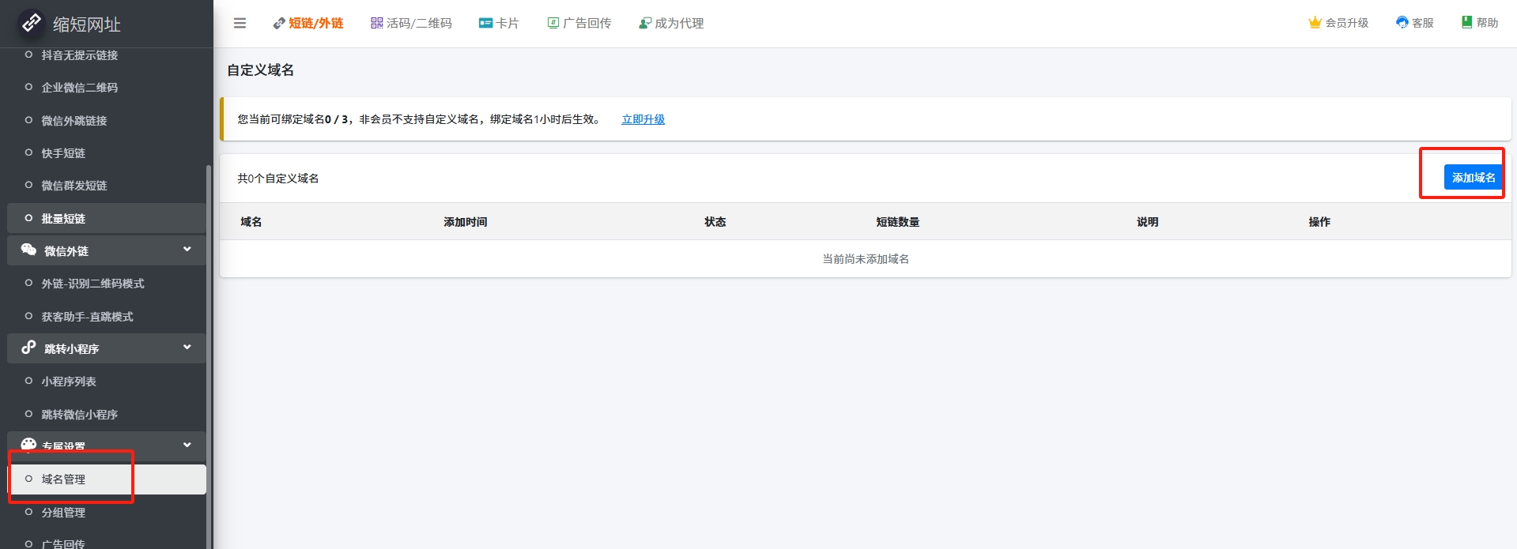This screenshot has width=1517, height=549.
Task: Switch to the 活码/二维码 tab
Action: pos(411,24)
